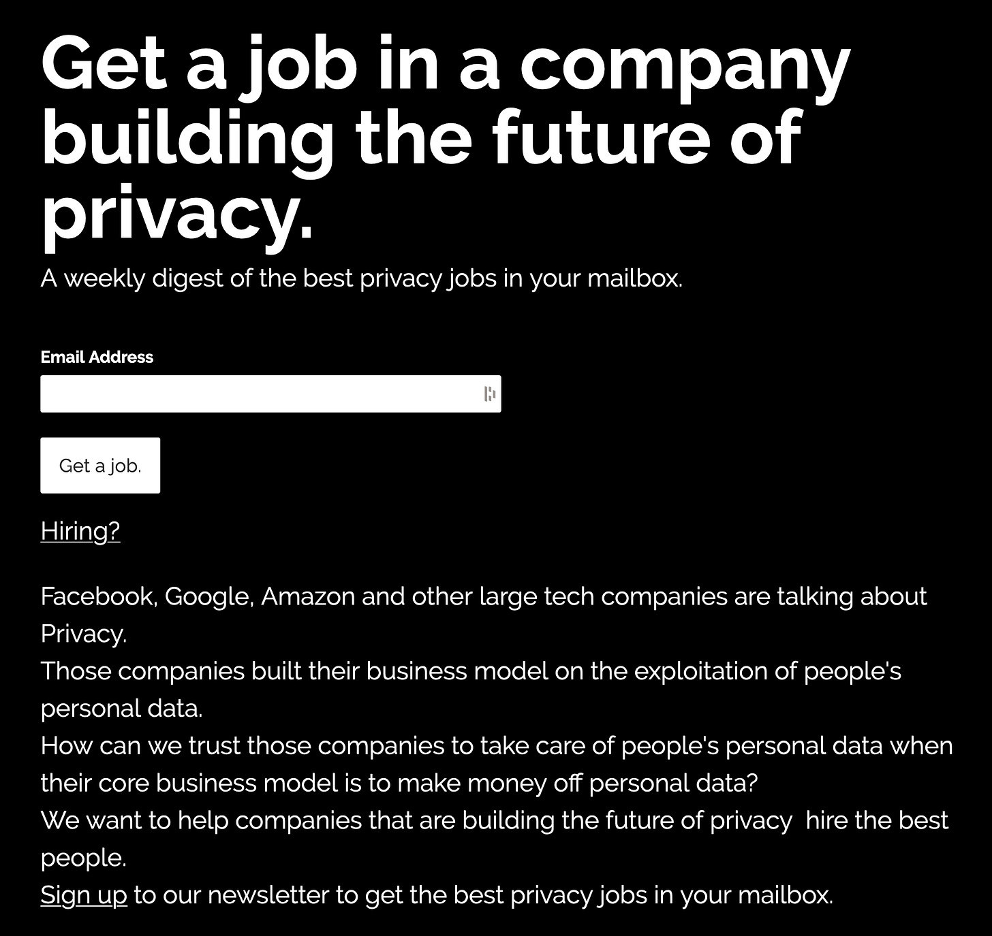
Task: Click the "A weekly digest" subtitle text
Action: (x=361, y=278)
